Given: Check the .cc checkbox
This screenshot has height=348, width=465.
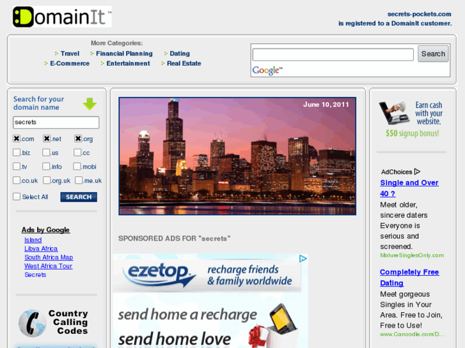Looking at the screenshot, I should 77,152.
